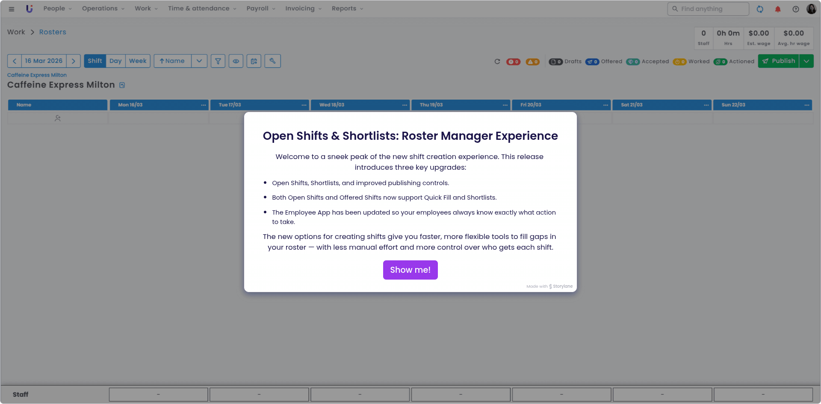Click the filter funnel icon

(x=218, y=61)
